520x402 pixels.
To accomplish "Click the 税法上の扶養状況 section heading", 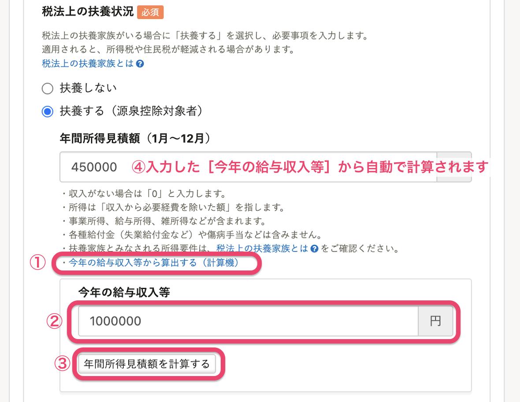I will pyautogui.click(x=88, y=11).
